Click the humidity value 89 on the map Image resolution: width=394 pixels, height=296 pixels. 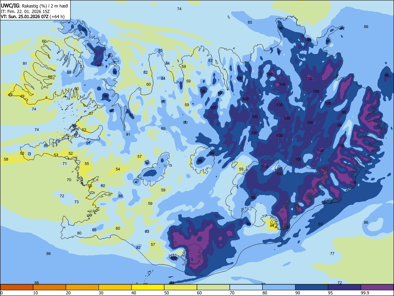point(163,128)
